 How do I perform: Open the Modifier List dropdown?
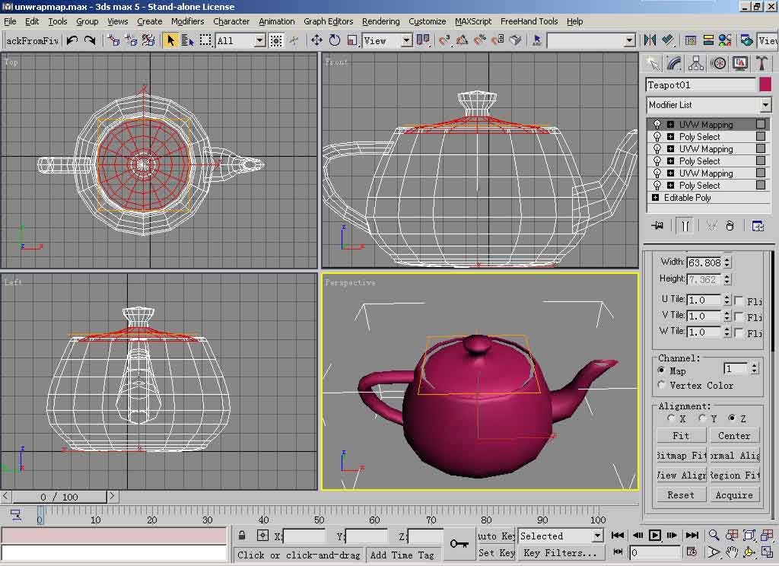[765, 105]
